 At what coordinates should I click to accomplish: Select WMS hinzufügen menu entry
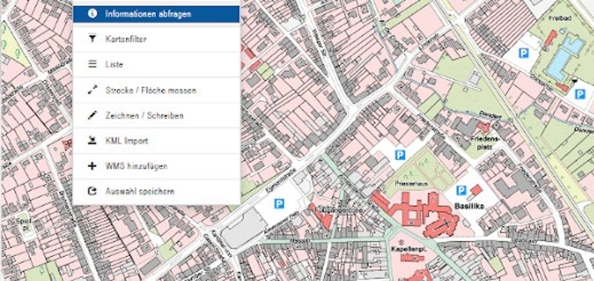coord(156,166)
